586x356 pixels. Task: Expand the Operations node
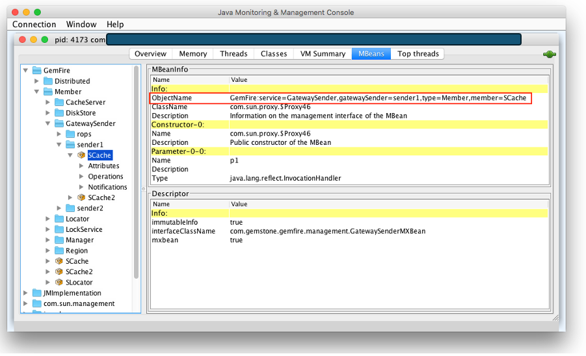click(x=81, y=177)
